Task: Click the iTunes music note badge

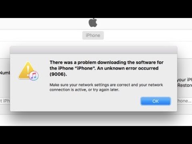Action: 34,76
